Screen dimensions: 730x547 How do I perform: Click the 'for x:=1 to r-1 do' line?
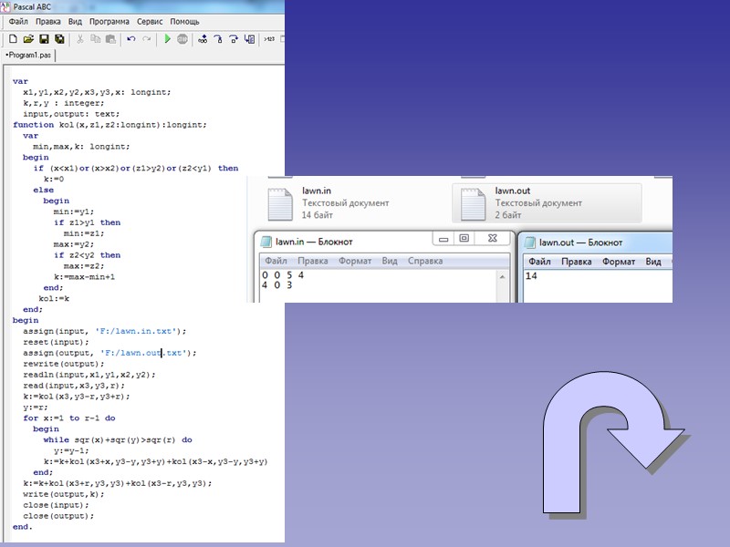69,418
